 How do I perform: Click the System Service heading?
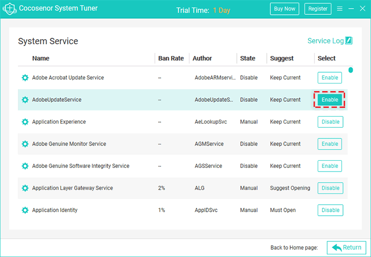48,41
